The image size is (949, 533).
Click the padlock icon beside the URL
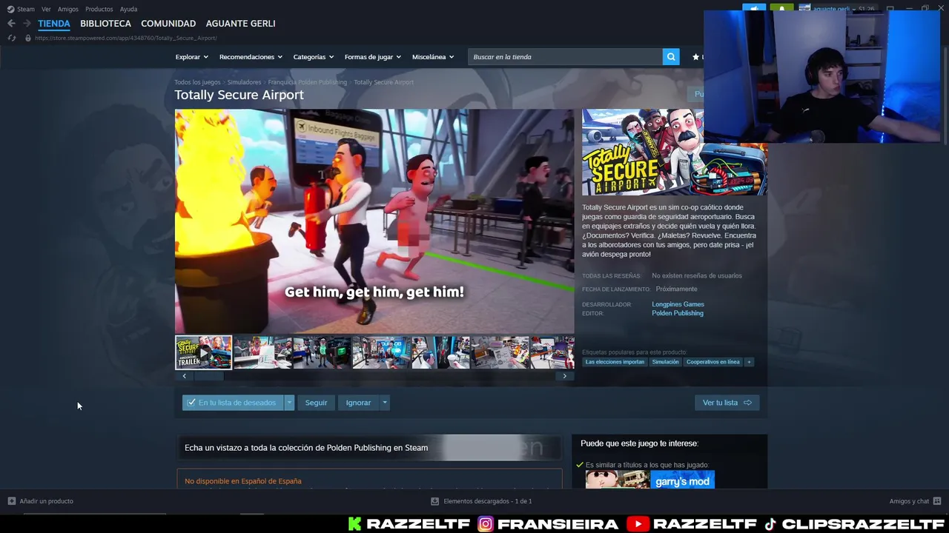click(x=28, y=38)
